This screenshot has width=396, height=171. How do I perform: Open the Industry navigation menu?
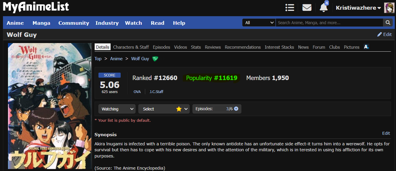coord(107,23)
